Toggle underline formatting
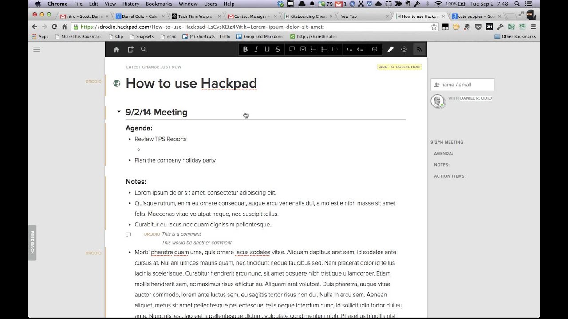Screen dimensions: 568x319 pos(267,49)
